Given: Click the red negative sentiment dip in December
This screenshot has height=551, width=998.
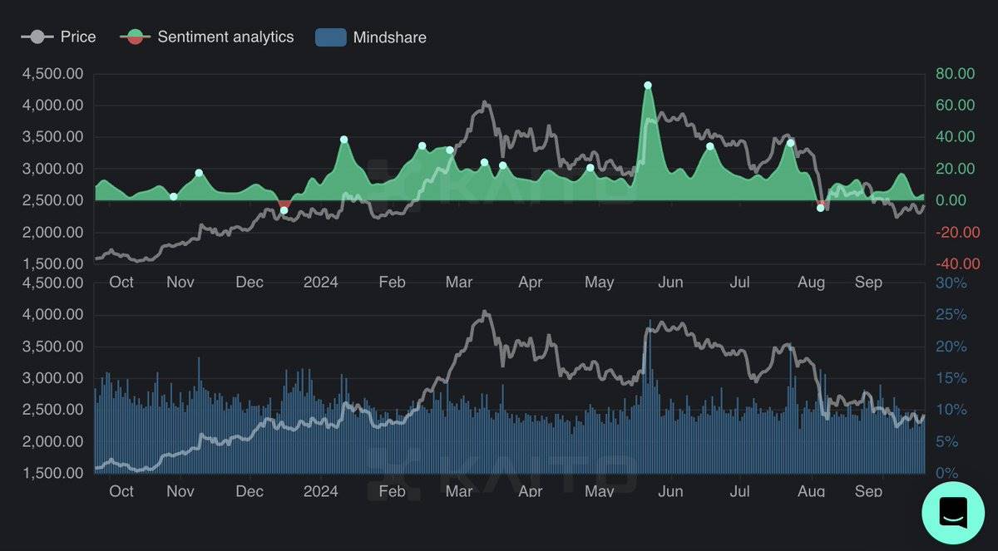Looking at the screenshot, I should pos(284,204).
